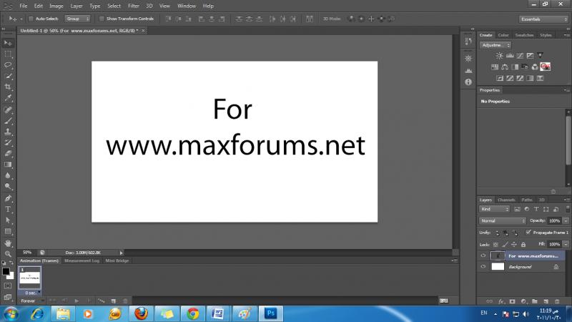This screenshot has height=322, width=572.
Task: Select the Crop tool
Action: pos(8,87)
